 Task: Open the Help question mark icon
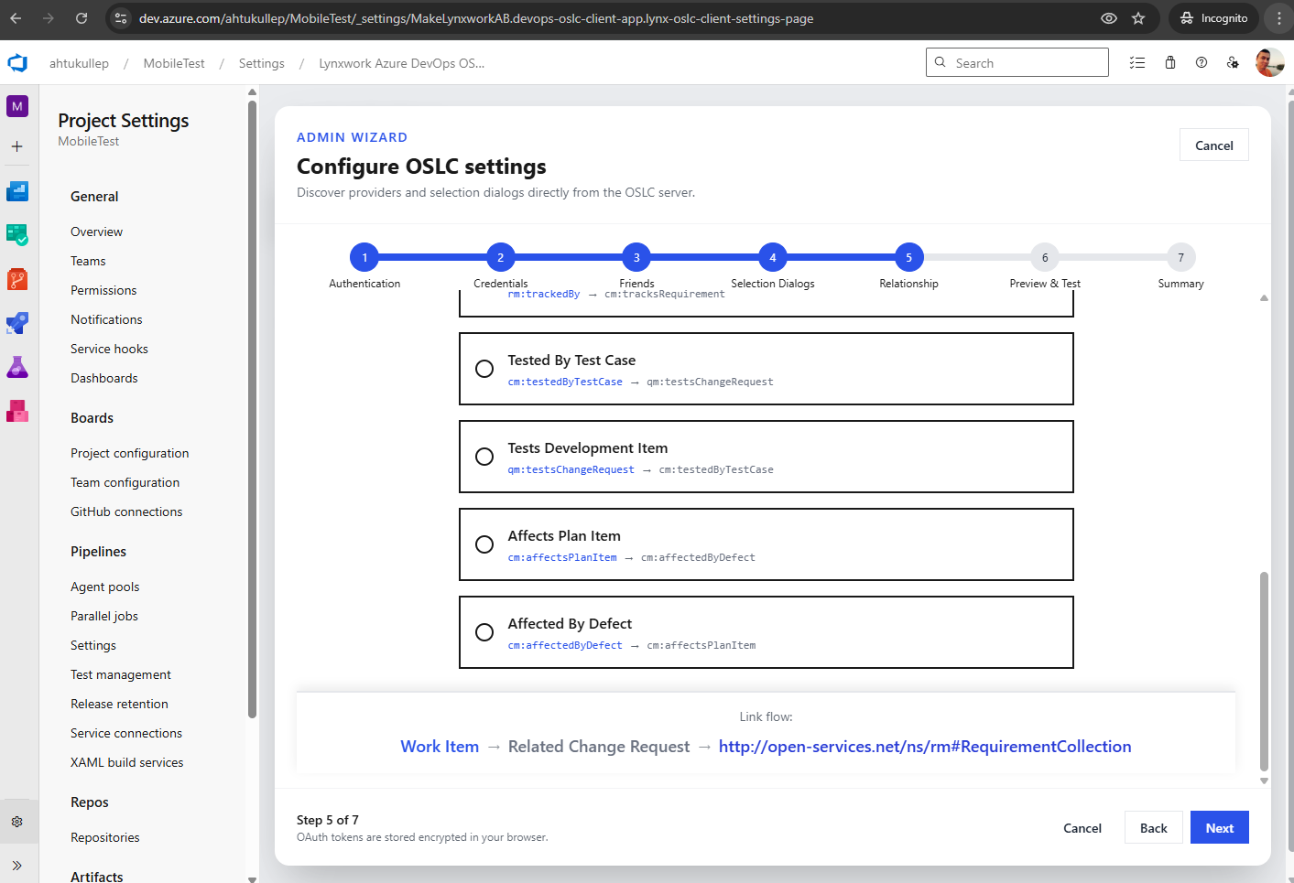(1202, 63)
